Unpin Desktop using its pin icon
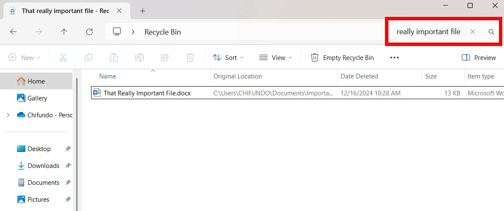Screen dimensions: 504x211 click(68, 149)
